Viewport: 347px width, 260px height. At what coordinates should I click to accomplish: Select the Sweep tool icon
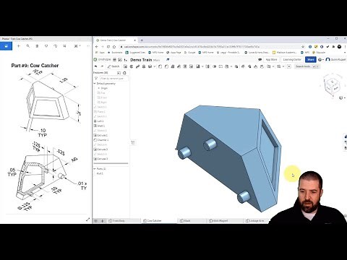(x=137, y=66)
